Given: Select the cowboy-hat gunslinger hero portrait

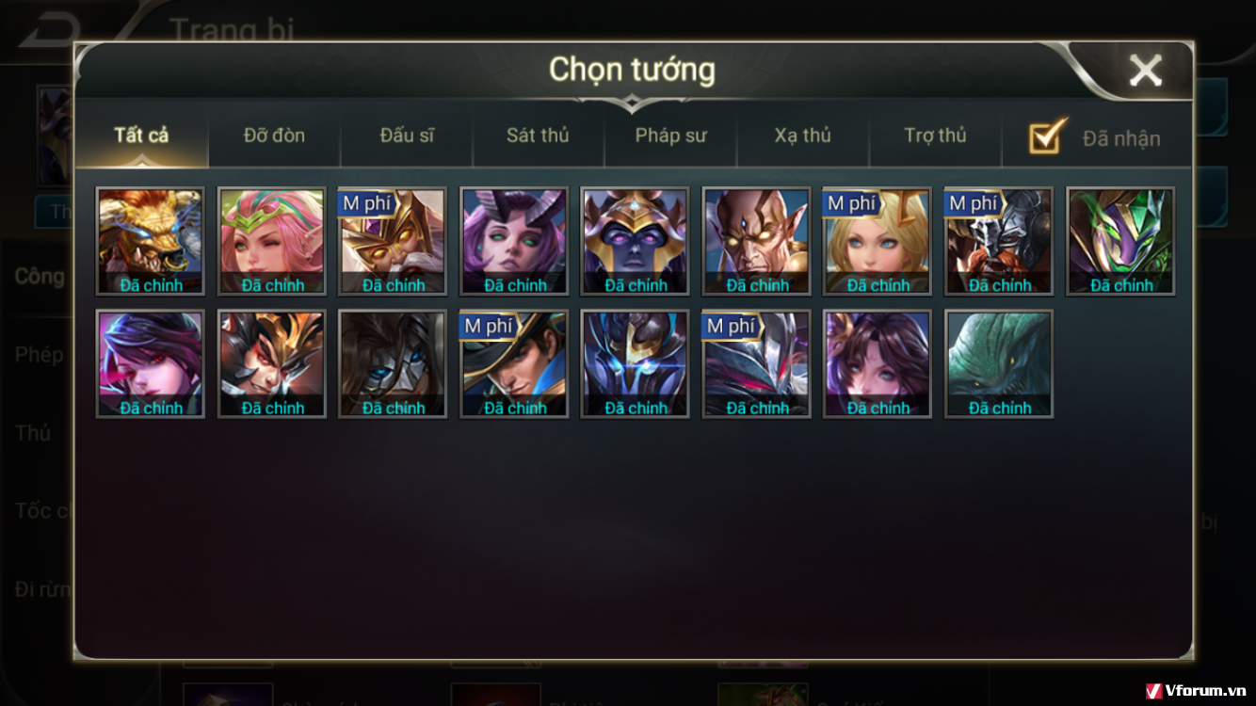Looking at the screenshot, I should pos(514,364).
